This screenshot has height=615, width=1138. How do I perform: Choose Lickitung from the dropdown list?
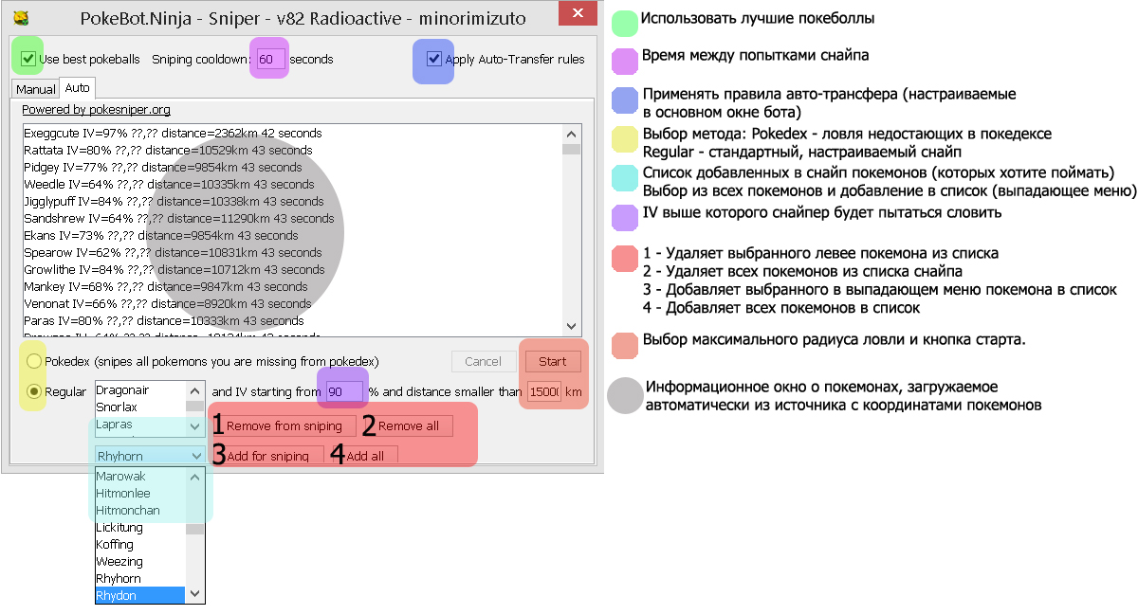click(x=140, y=528)
